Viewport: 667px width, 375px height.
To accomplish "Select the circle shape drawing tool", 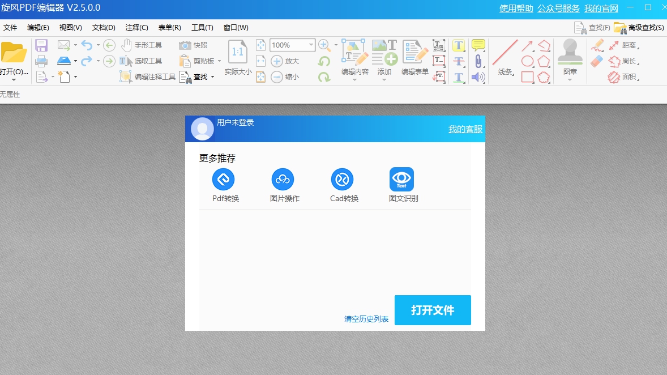I will [527, 61].
